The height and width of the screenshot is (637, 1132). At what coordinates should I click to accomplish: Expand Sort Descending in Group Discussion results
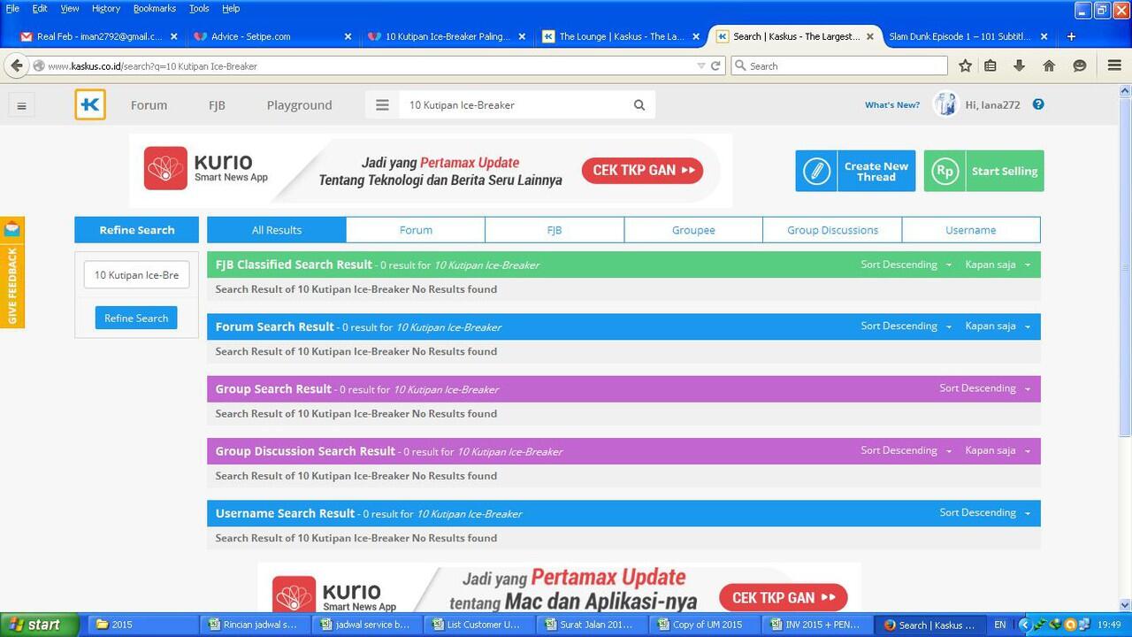coord(906,450)
